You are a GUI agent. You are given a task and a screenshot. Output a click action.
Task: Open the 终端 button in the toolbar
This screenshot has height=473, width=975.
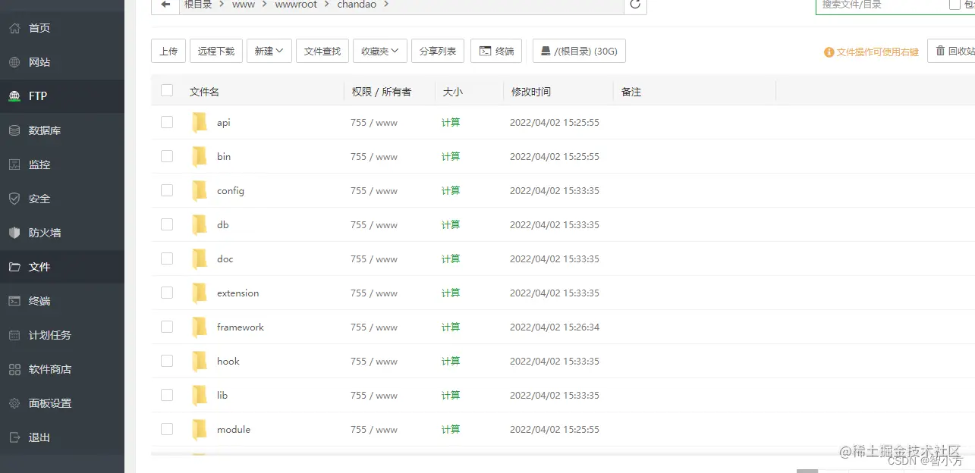pyautogui.click(x=496, y=51)
